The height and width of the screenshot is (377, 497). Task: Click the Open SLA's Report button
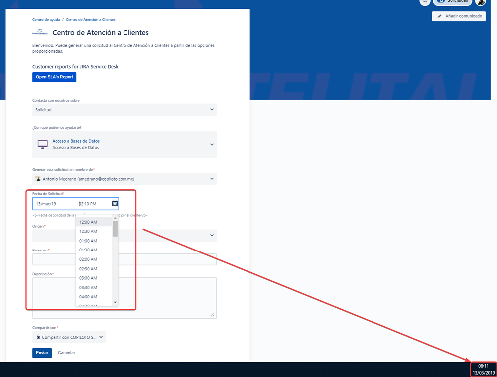[54, 77]
